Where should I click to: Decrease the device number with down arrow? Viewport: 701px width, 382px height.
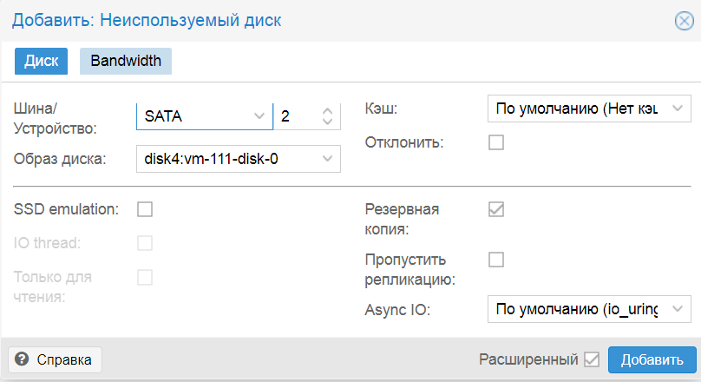point(327,121)
